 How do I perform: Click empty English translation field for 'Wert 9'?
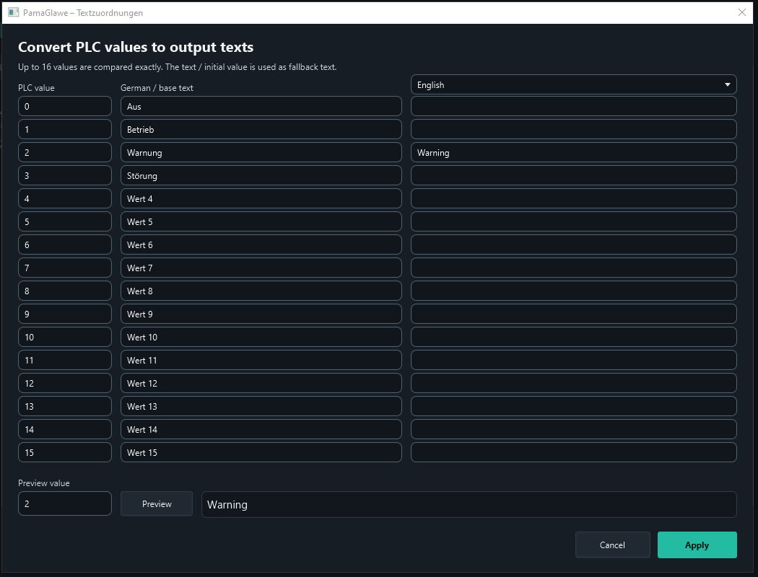click(573, 314)
